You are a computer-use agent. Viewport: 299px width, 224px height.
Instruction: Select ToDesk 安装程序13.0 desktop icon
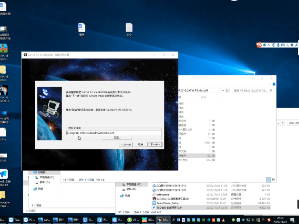(x=5, y=178)
